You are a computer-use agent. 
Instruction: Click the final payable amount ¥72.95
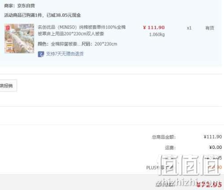209,185
